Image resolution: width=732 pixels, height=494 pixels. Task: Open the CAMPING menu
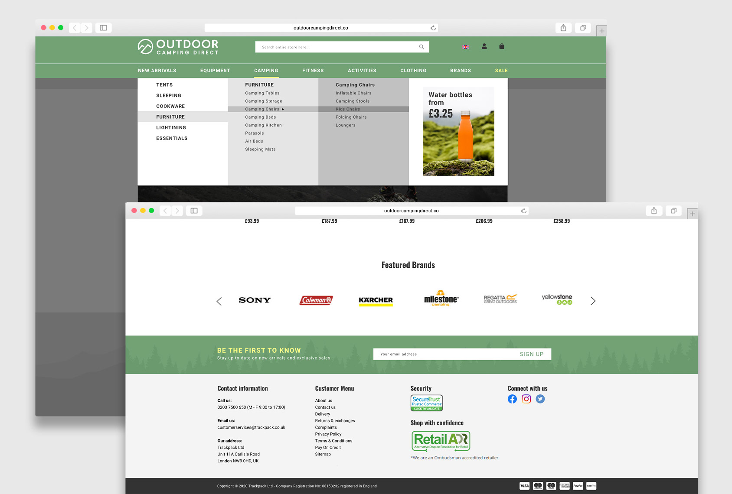click(266, 71)
